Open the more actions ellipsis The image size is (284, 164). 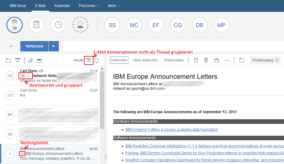227,60
